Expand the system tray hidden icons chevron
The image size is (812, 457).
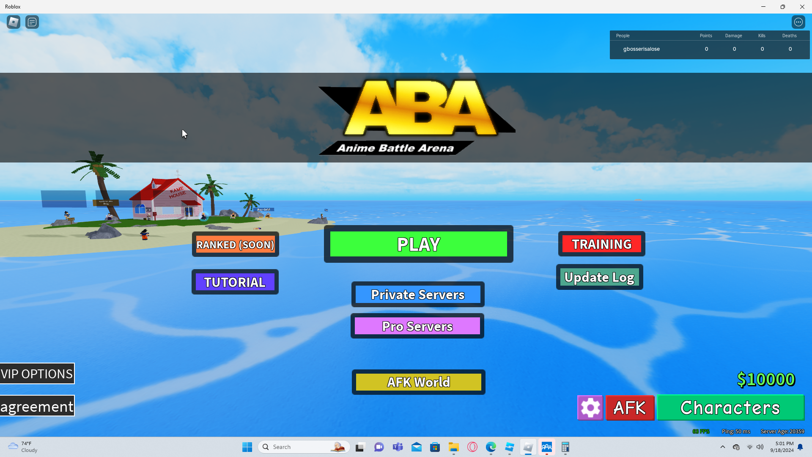(x=723, y=447)
